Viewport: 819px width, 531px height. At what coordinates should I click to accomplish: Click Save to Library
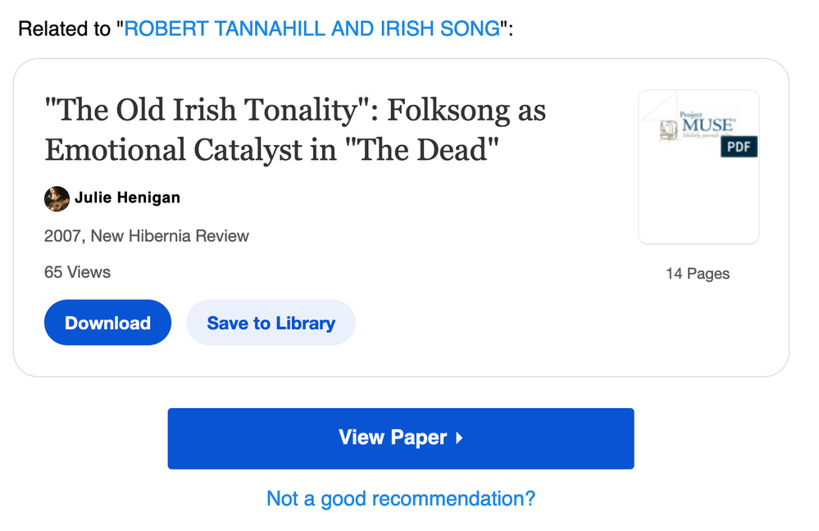point(271,323)
